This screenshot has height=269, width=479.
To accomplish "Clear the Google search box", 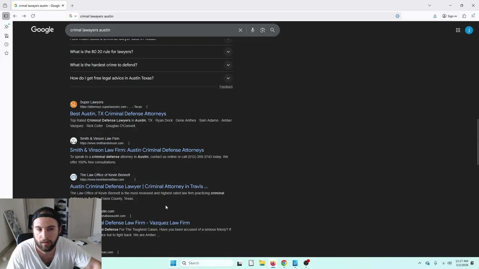I will pos(240,30).
